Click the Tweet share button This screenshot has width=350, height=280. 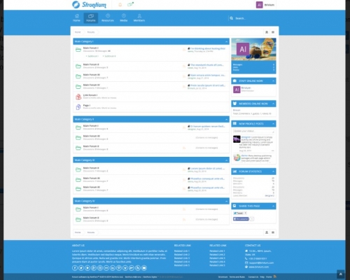pyautogui.click(x=238, y=213)
